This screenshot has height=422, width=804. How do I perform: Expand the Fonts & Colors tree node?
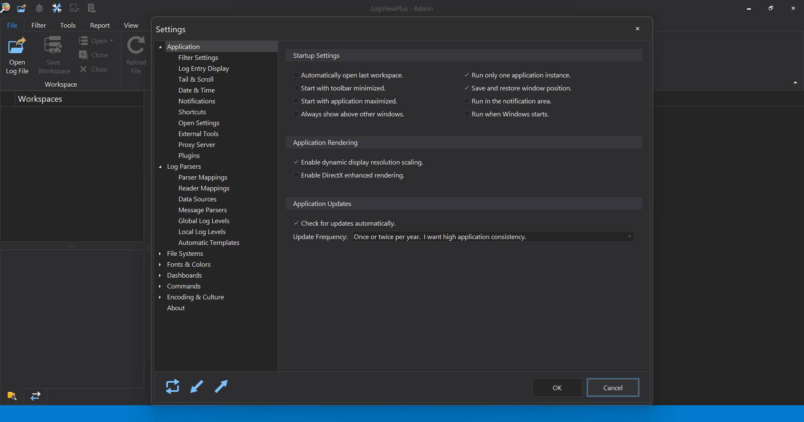160,264
